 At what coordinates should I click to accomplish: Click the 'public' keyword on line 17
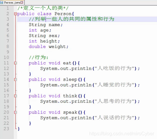pos(37,96)
